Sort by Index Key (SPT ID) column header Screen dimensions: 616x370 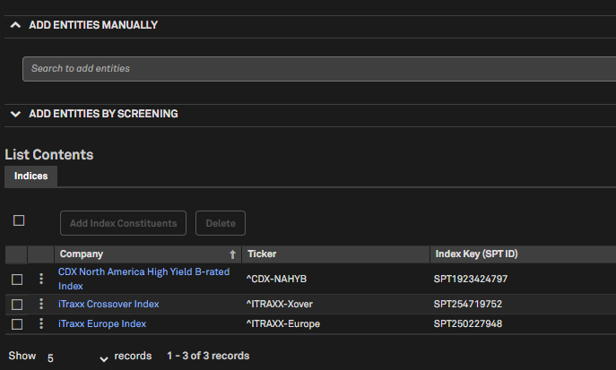pos(476,254)
